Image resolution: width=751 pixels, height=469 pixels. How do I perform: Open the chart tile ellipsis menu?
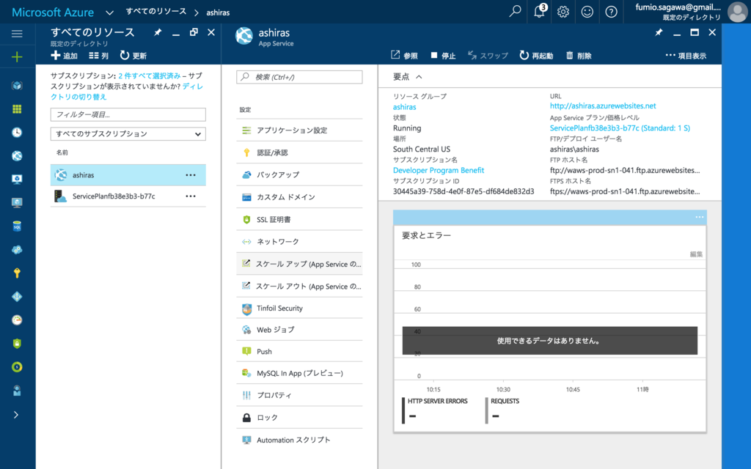699,217
